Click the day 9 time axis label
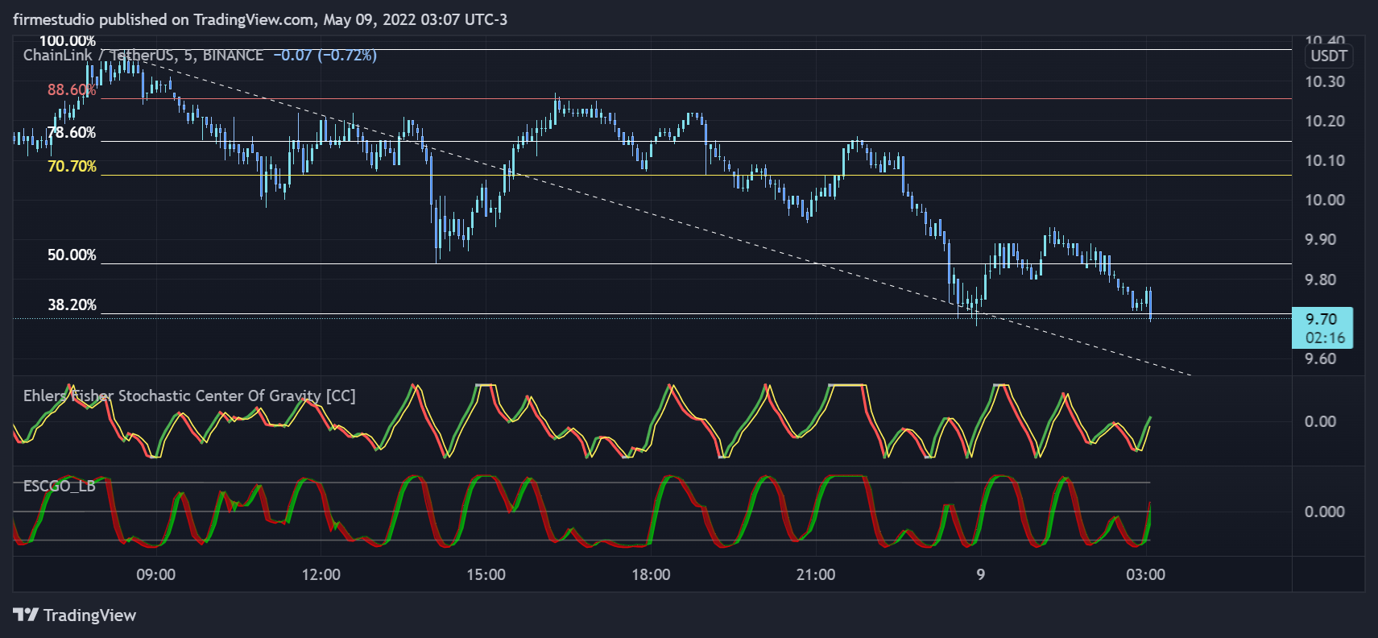The image size is (1378, 638). pos(980,574)
